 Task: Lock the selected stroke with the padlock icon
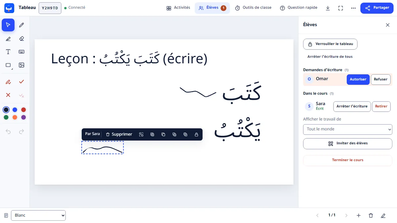click(x=197, y=134)
